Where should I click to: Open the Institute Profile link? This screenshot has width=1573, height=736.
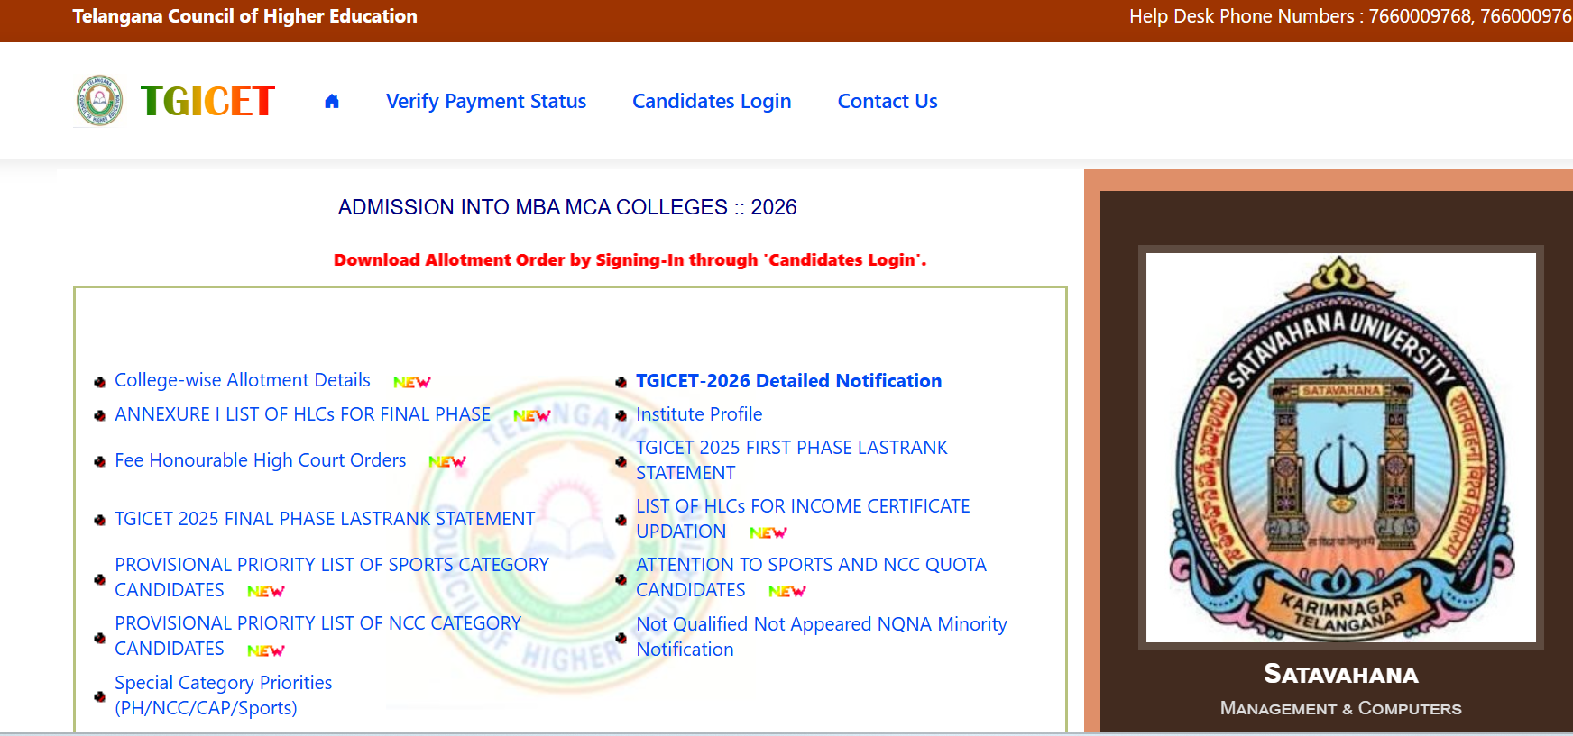[699, 414]
